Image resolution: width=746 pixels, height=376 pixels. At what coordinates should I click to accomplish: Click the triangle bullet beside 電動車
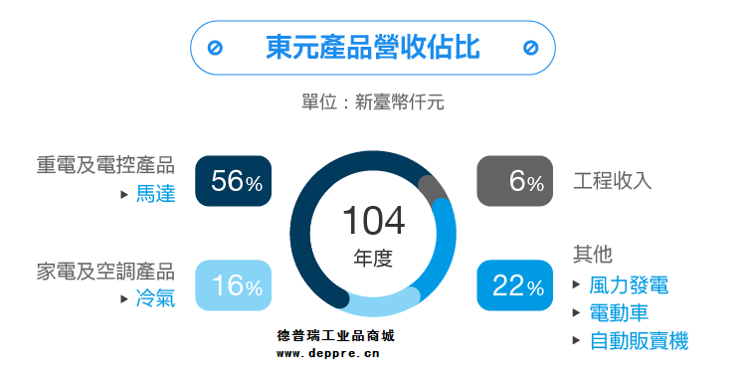click(577, 312)
